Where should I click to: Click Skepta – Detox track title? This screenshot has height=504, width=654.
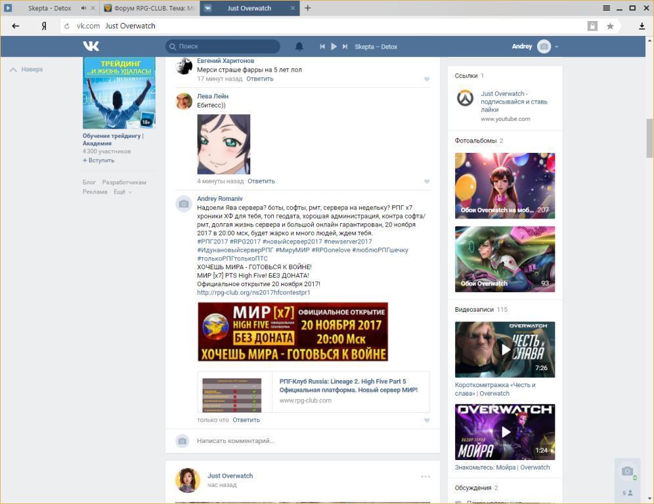(x=376, y=47)
